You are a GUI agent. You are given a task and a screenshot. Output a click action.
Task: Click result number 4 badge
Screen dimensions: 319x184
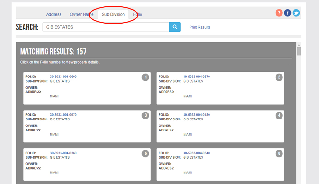point(279,115)
